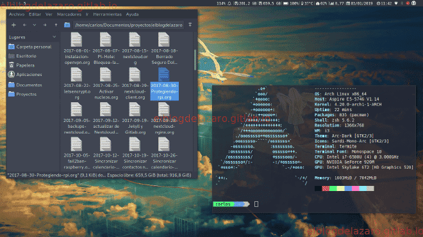Image resolution: width=423 pixels, height=237 pixels.
Task: Select file 2017-08-15-nextcloud.org
Action: click(x=135, y=49)
